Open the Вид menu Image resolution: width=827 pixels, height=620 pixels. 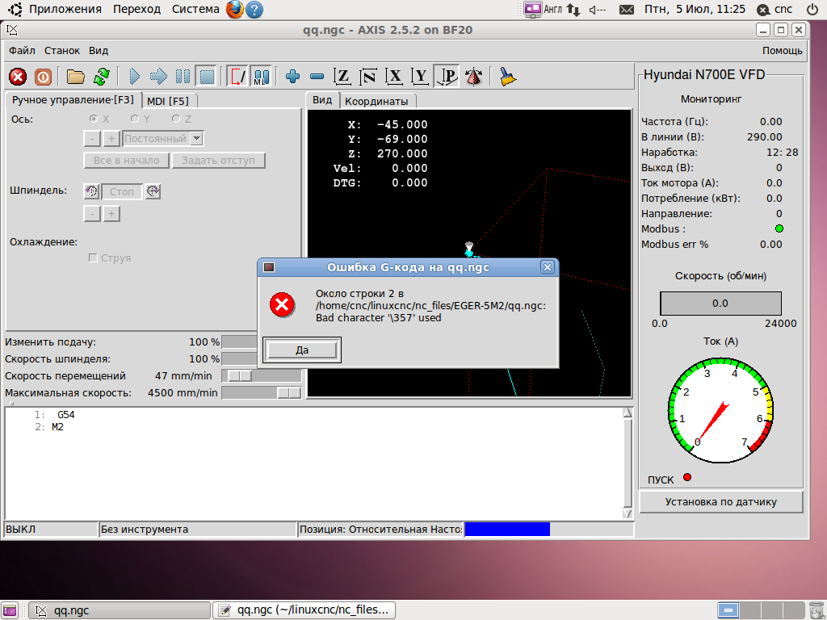[x=99, y=51]
